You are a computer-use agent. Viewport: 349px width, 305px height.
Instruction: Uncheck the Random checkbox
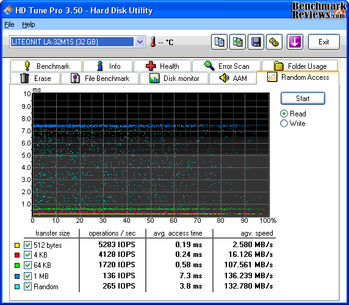point(27,286)
